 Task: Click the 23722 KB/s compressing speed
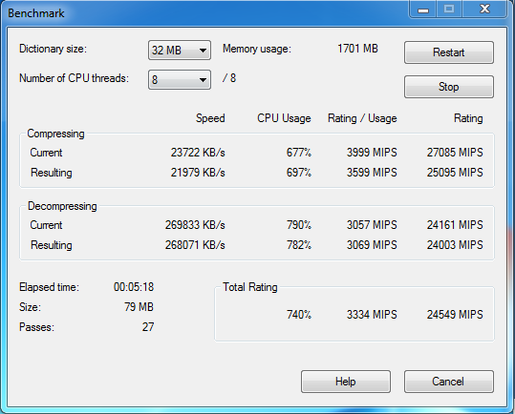(198, 153)
